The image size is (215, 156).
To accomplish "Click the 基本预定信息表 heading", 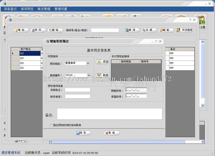I will (99, 50).
